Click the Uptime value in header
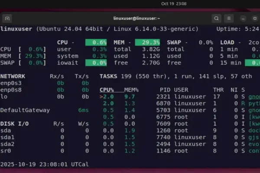Screen dimensions: 260x173 pos(252,29)
